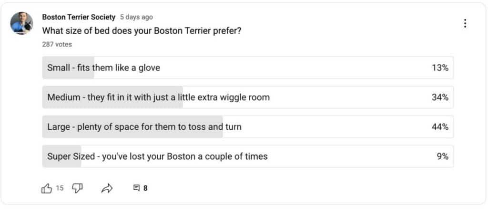Click the 9% result on Super Sized option
The image size is (488, 212).
(x=443, y=156)
